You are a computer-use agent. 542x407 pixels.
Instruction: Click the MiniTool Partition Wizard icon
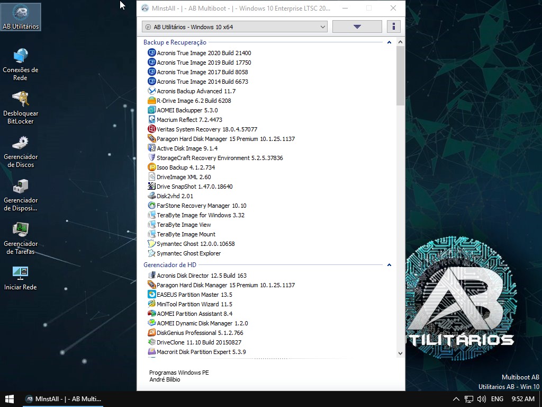coord(152,304)
